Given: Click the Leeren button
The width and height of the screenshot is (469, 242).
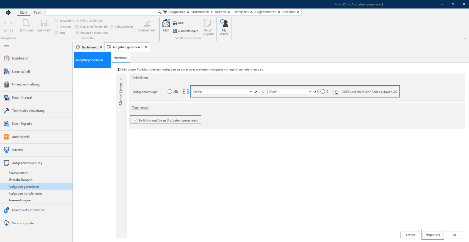Looking at the screenshot, I should 411,235.
